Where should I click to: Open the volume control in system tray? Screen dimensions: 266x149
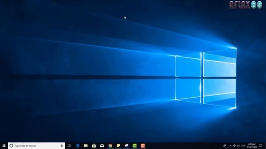[x=238, y=146]
